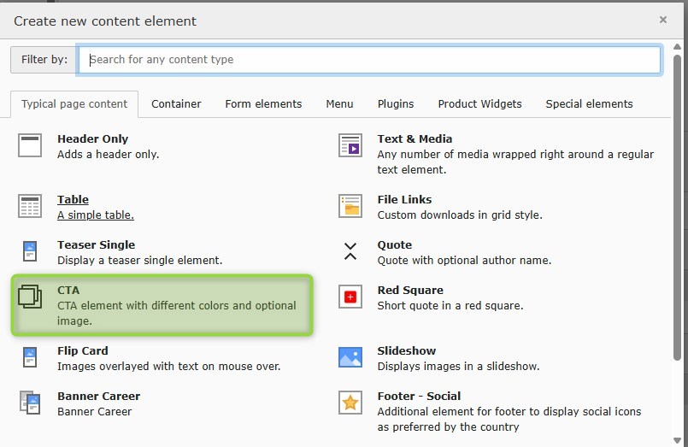Switch to the Container tab

176,104
